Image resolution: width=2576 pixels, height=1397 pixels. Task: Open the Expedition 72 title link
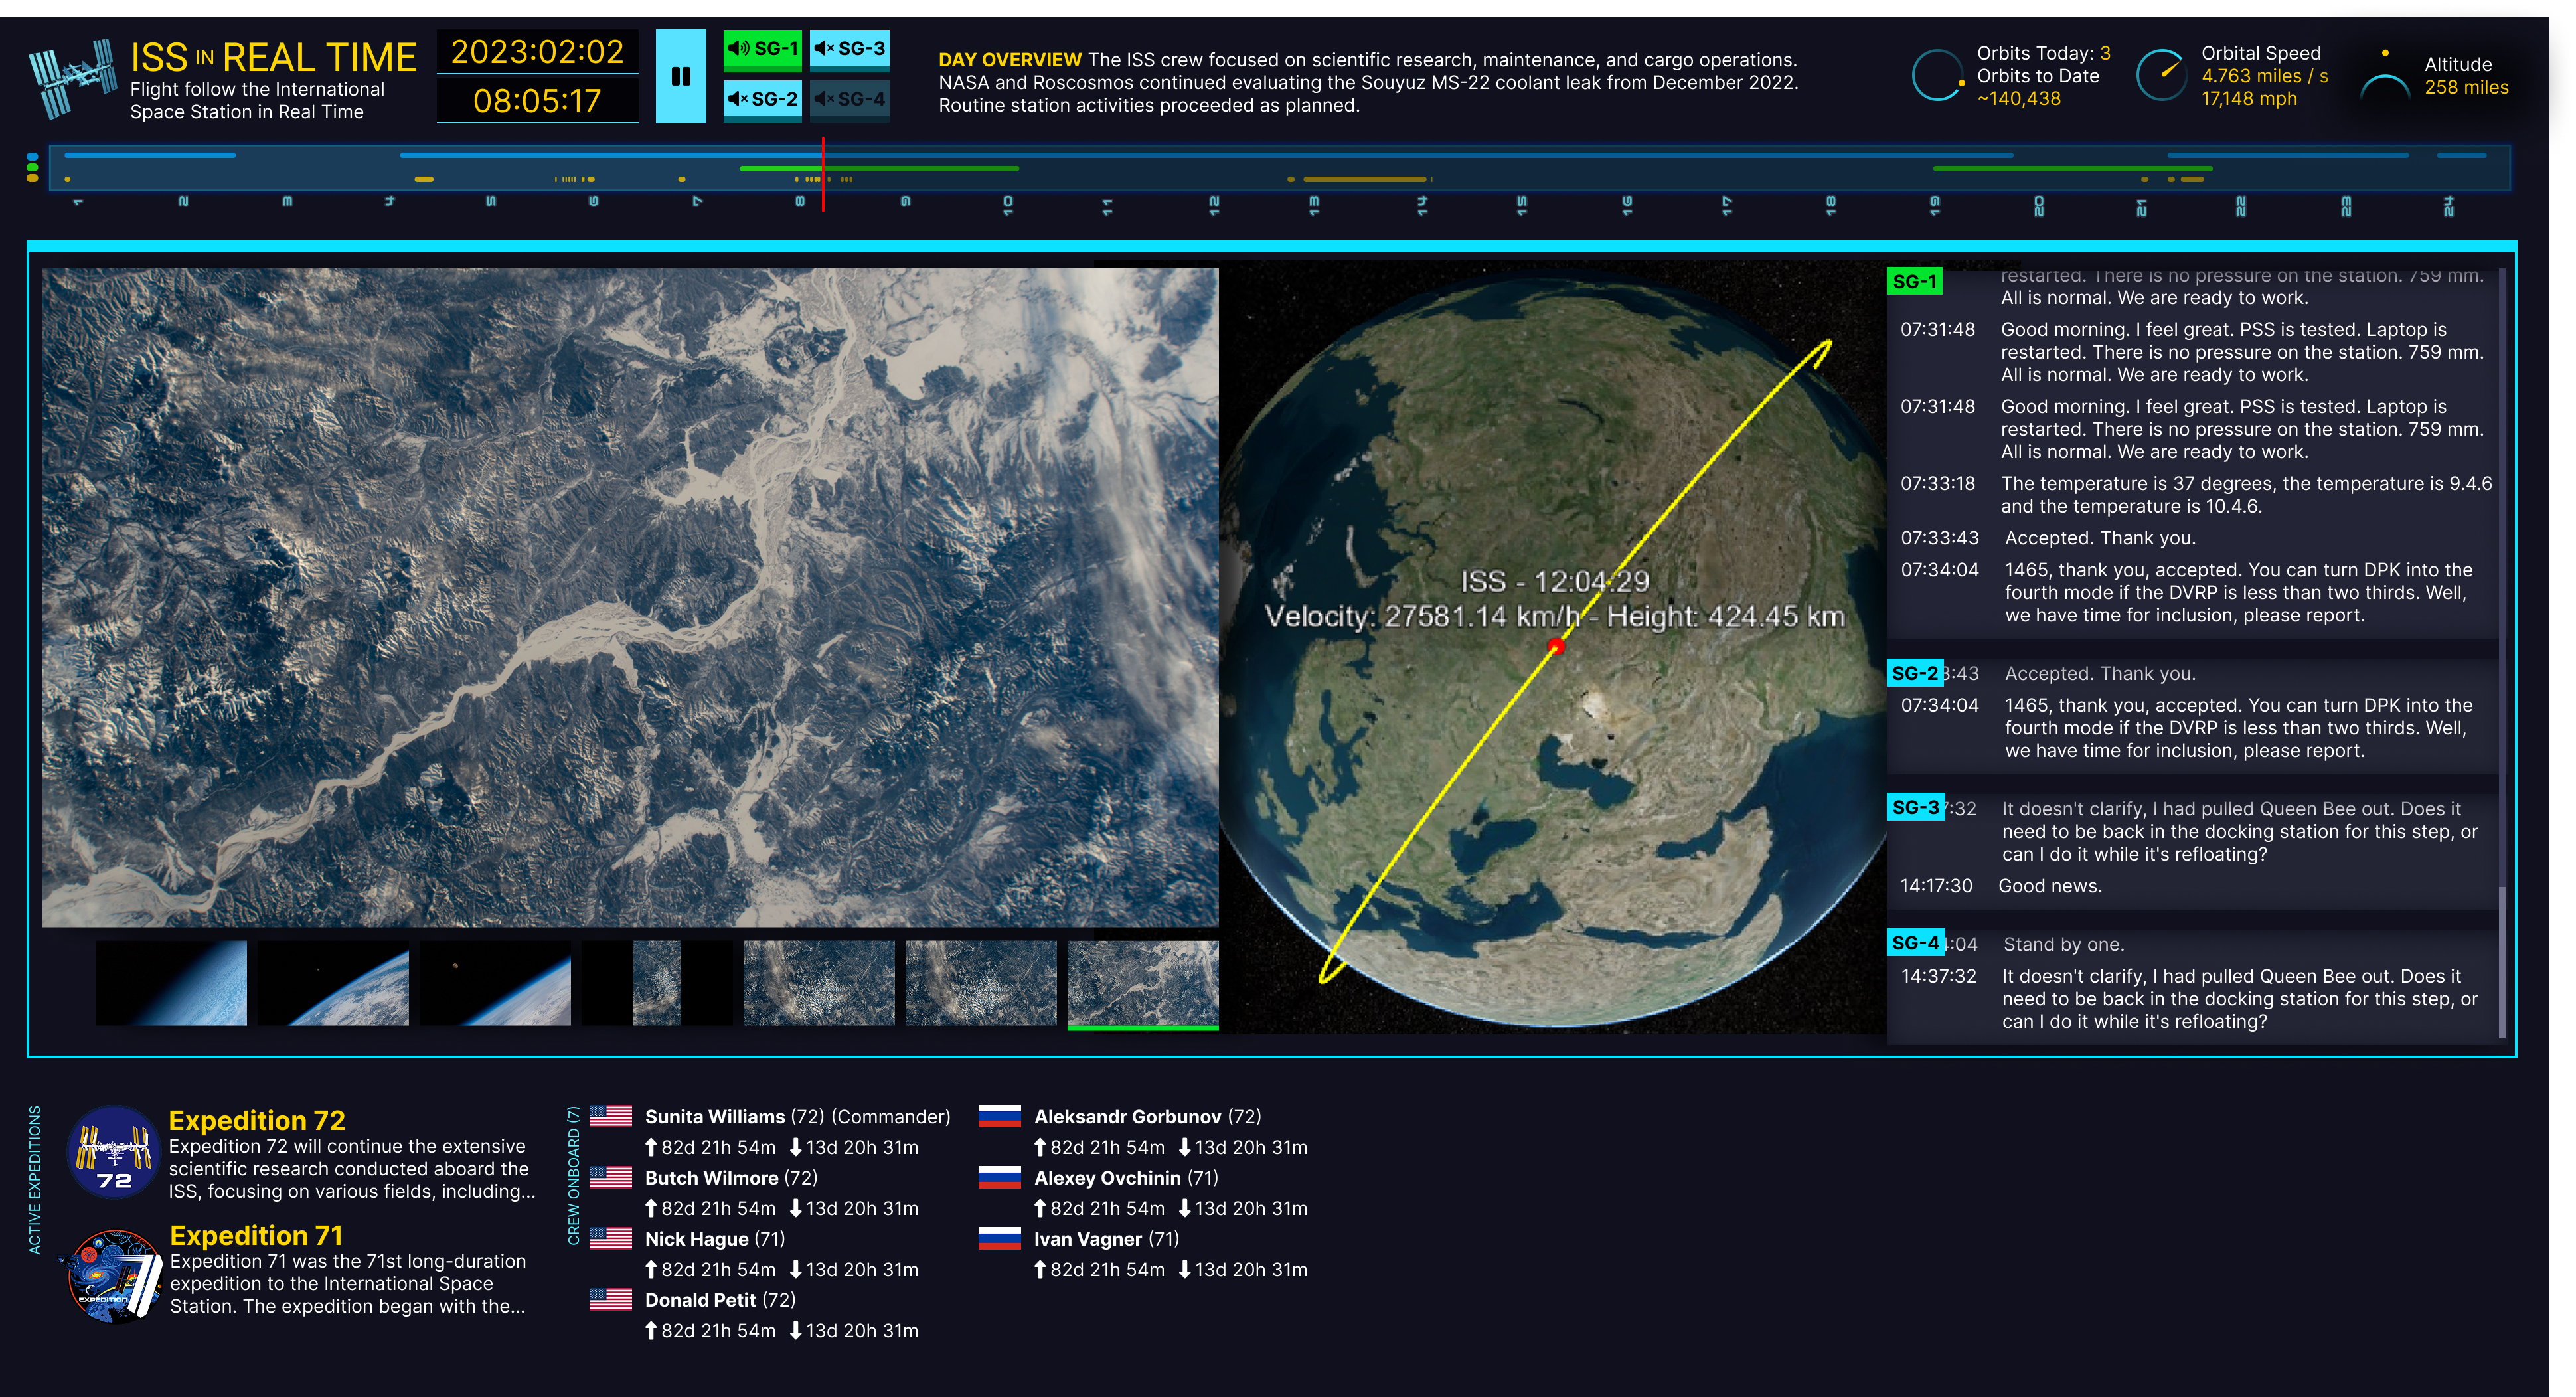click(x=256, y=1120)
